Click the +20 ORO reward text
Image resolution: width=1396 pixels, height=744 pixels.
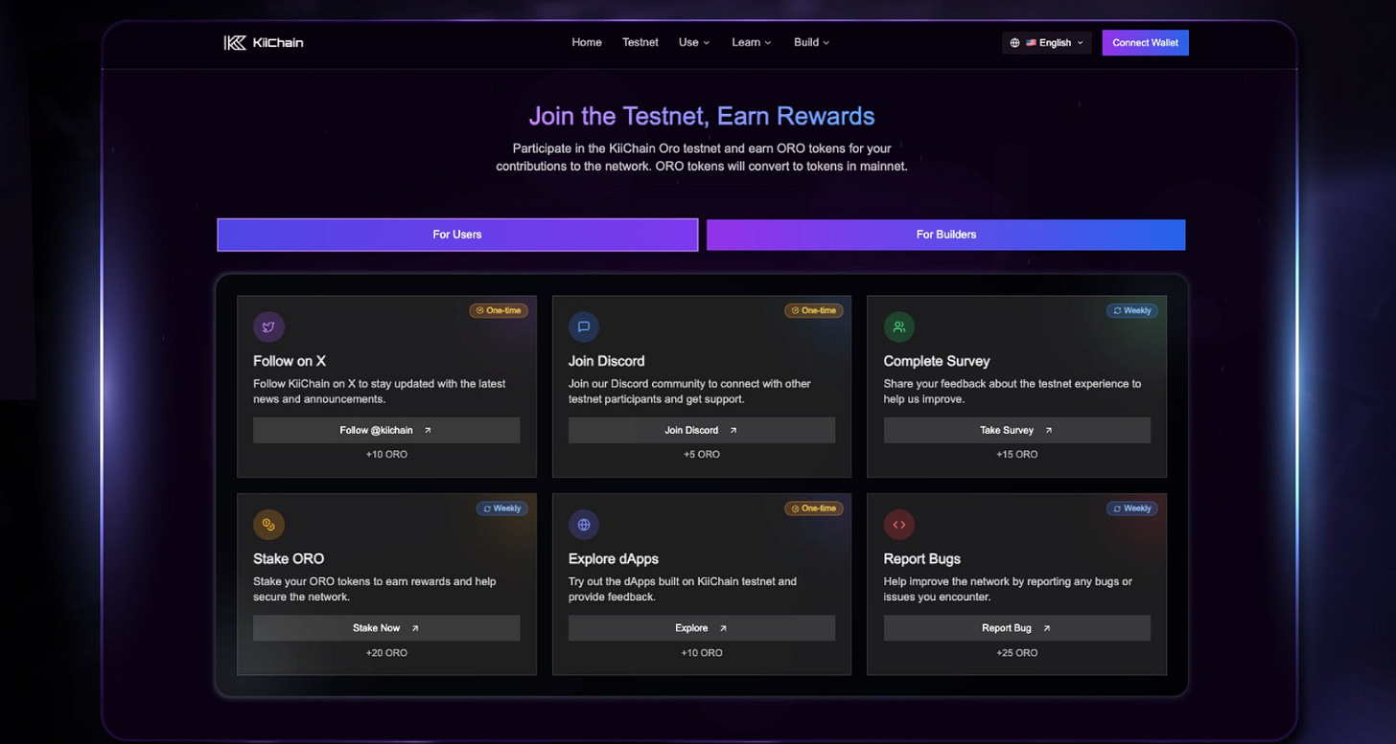(386, 653)
